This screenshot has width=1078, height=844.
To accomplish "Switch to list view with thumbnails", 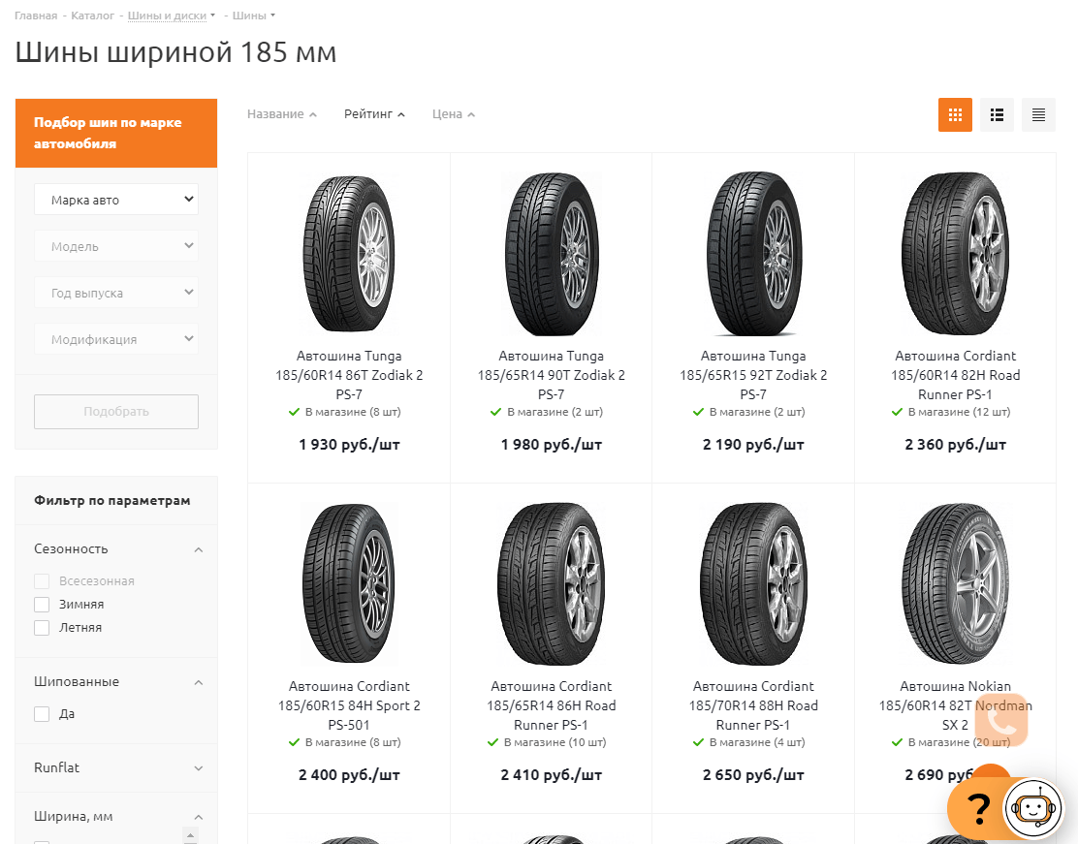I will (x=997, y=114).
